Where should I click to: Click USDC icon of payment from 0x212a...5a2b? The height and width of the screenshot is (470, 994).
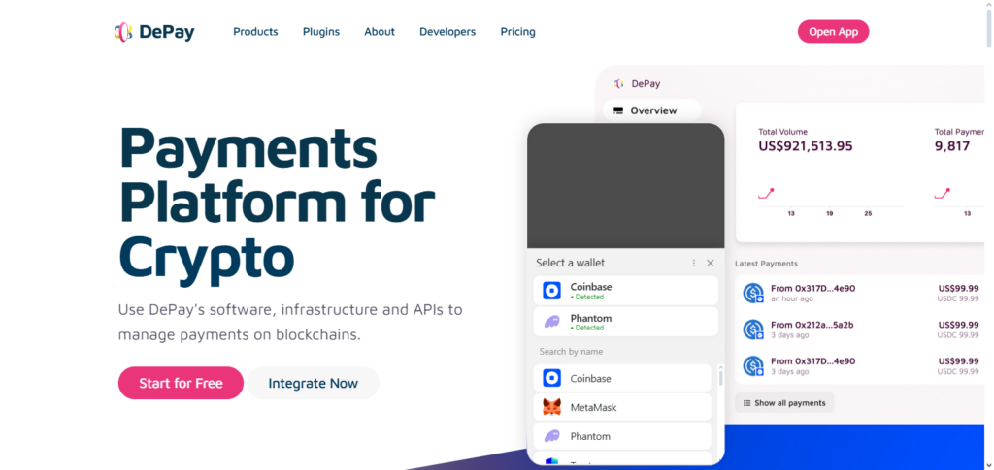[x=753, y=329]
